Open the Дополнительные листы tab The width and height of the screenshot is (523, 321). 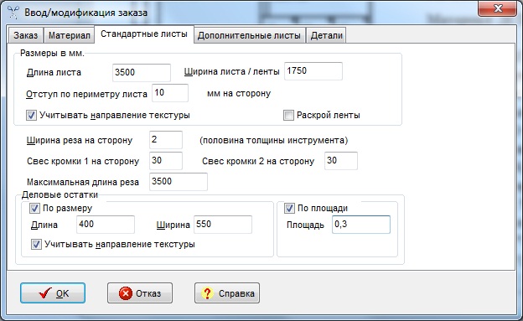[x=249, y=35]
